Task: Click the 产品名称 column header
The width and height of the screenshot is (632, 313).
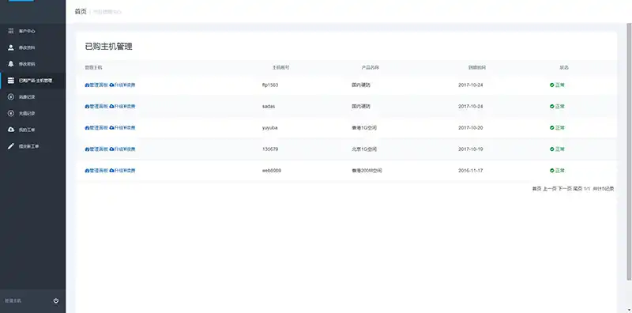Action: click(x=370, y=68)
